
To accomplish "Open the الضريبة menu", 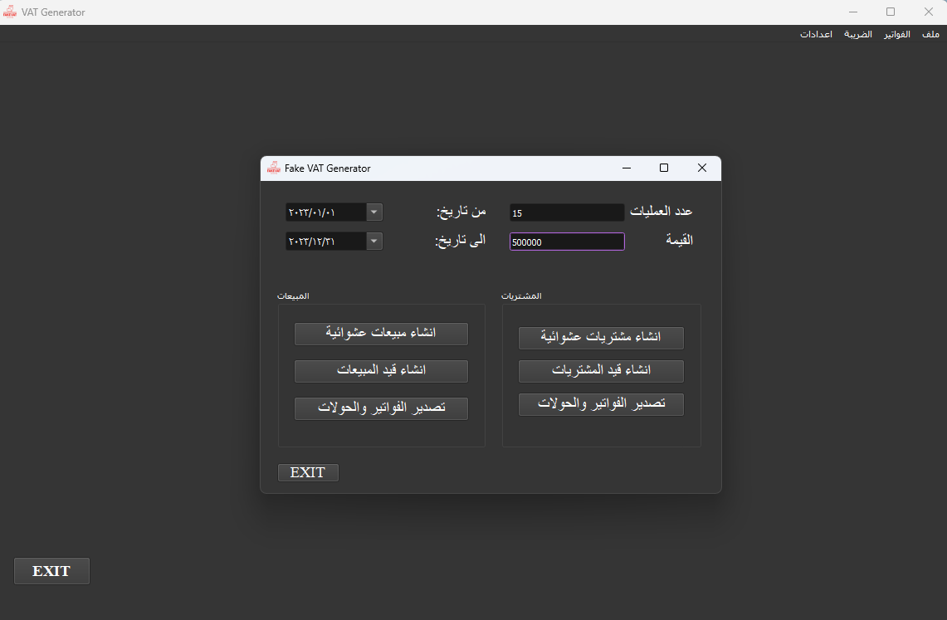I will 857,34.
